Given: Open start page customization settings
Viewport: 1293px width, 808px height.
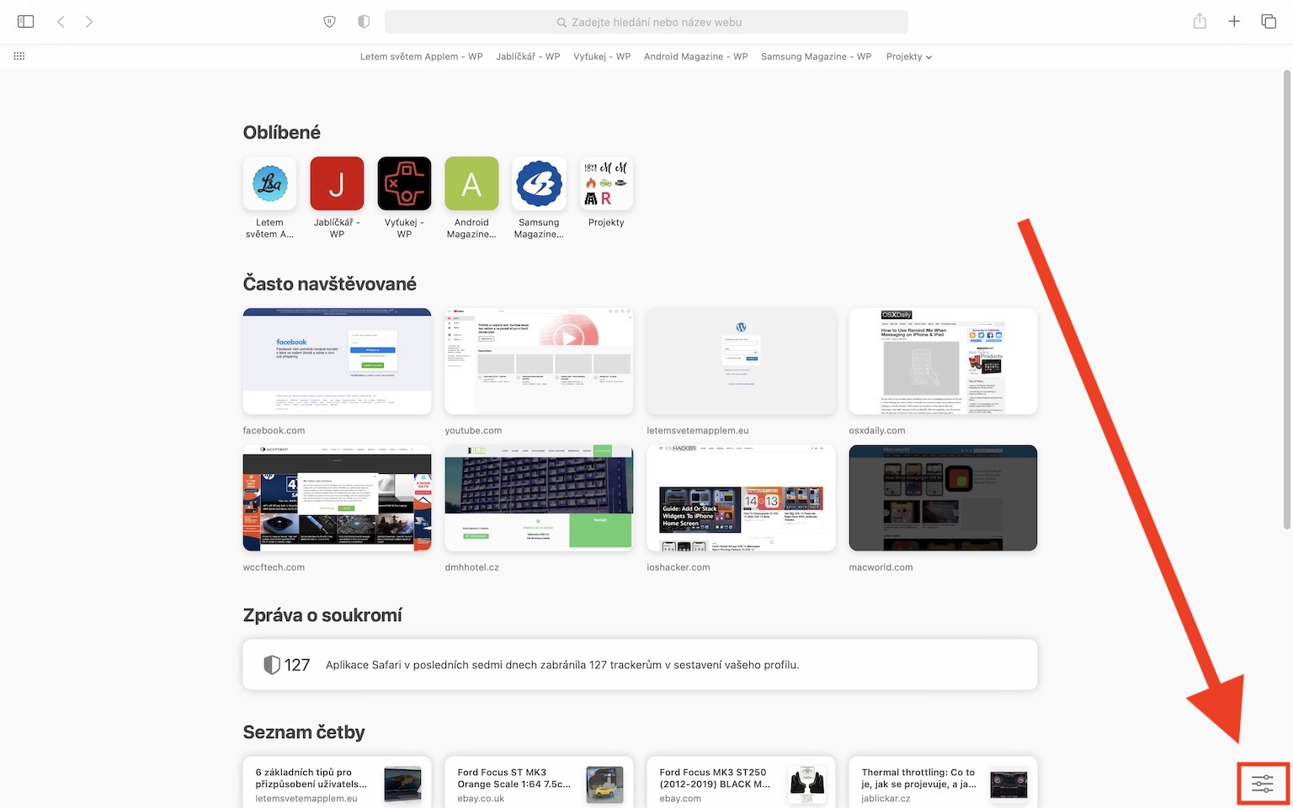Looking at the screenshot, I should (x=1263, y=784).
